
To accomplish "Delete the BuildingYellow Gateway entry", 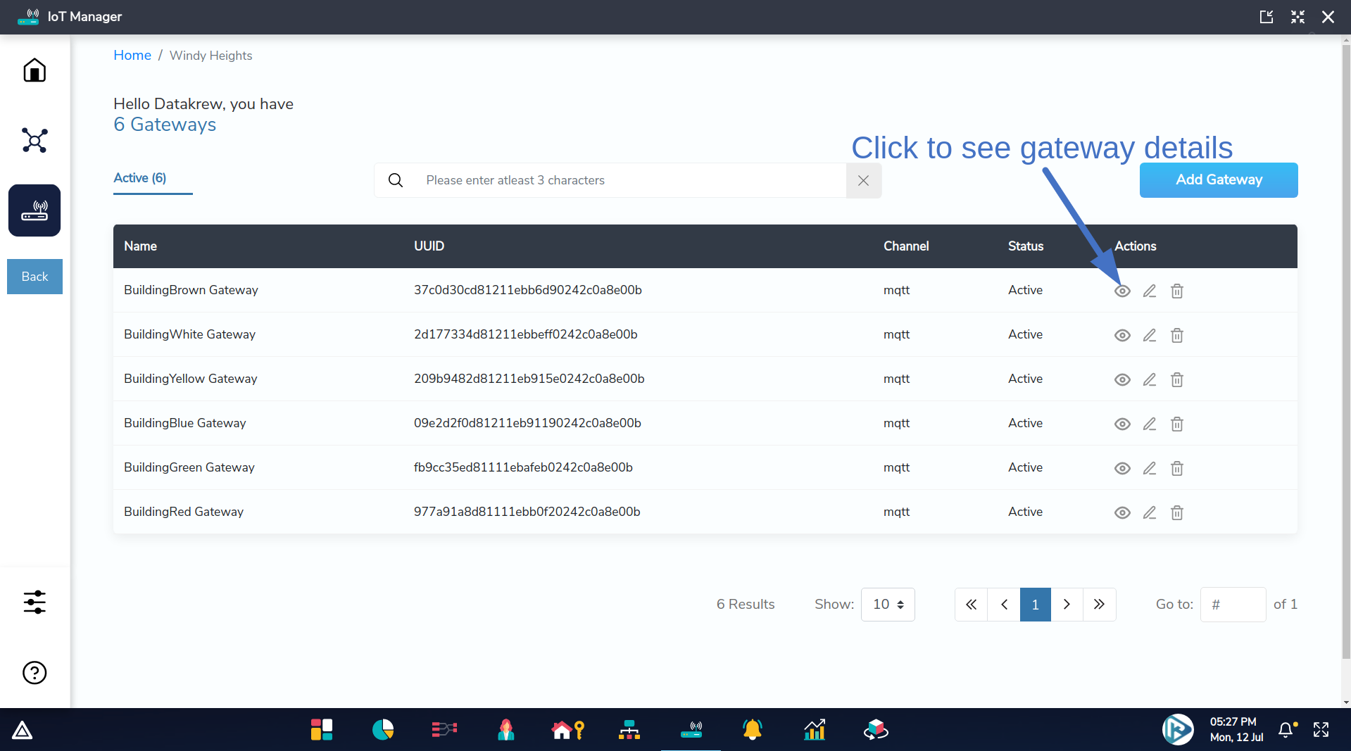I will (1177, 379).
